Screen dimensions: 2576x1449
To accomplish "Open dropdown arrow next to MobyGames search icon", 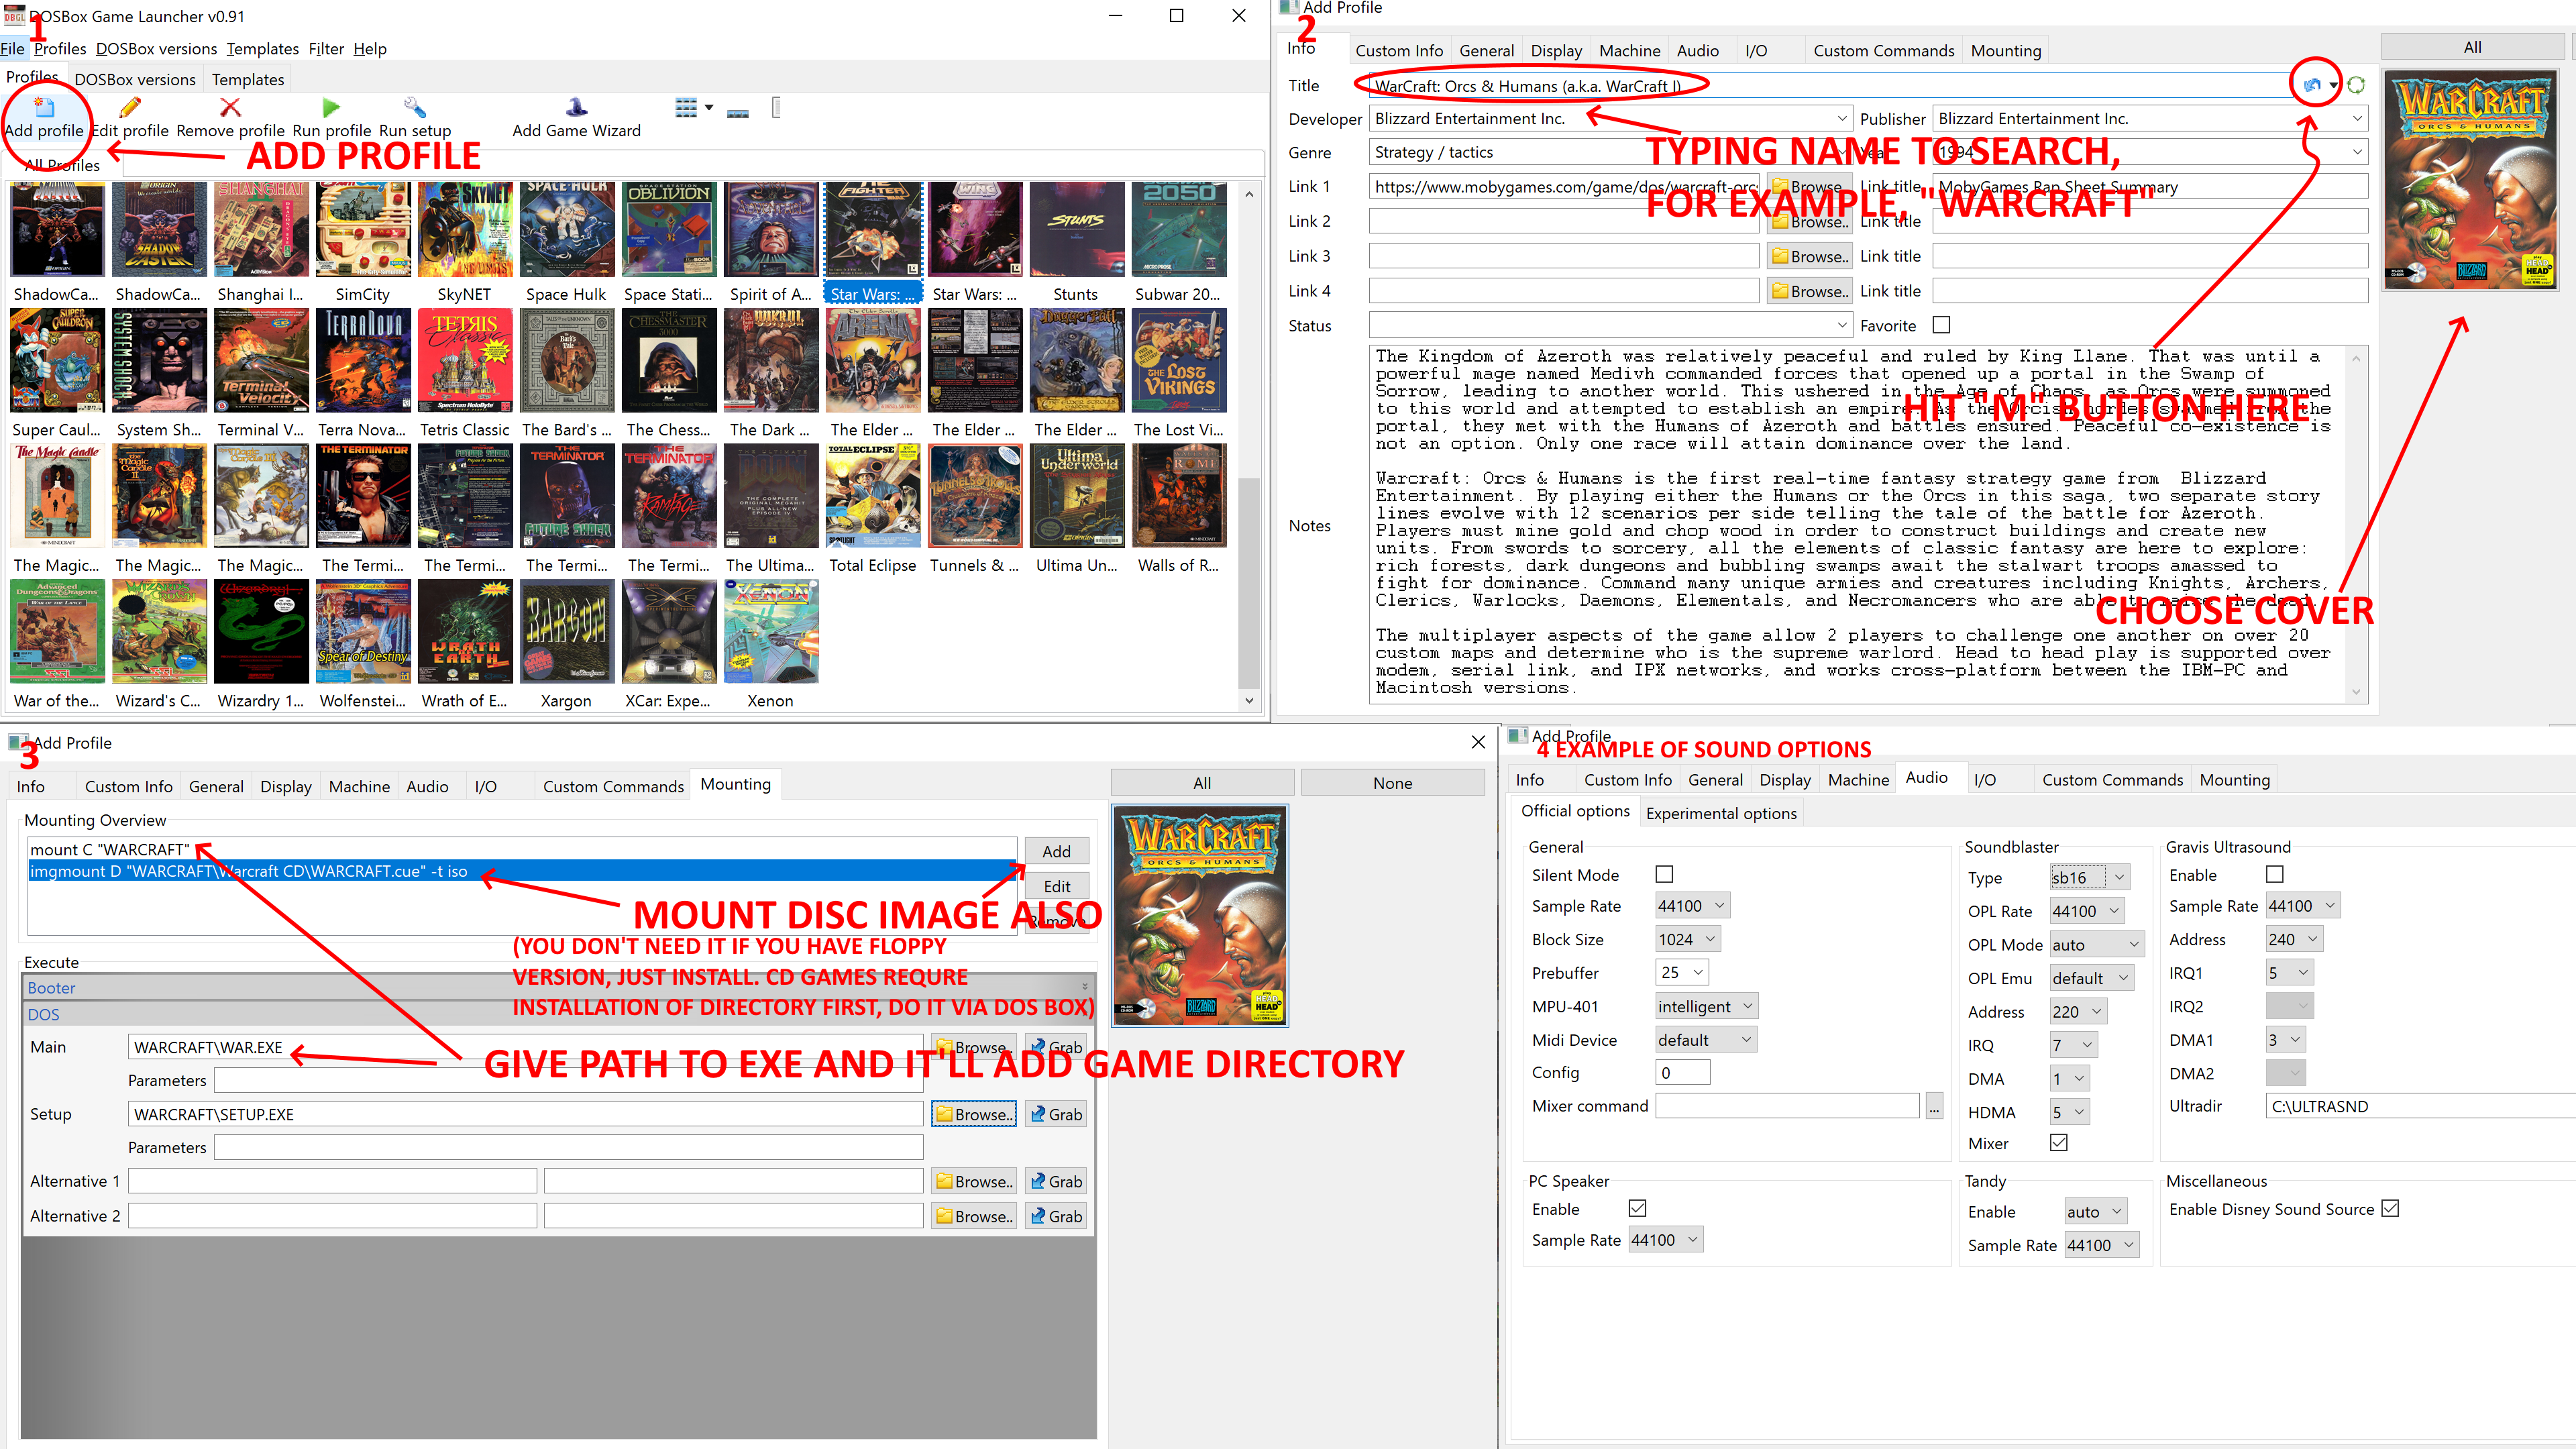I will (2333, 85).
